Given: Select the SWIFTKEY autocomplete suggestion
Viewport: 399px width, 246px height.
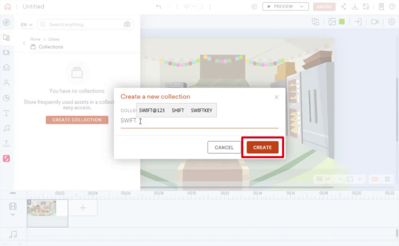Looking at the screenshot, I should click(201, 110).
